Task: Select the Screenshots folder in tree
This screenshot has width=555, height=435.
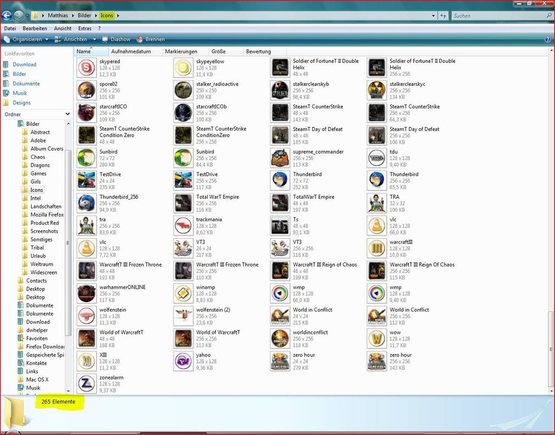Action: click(45, 232)
